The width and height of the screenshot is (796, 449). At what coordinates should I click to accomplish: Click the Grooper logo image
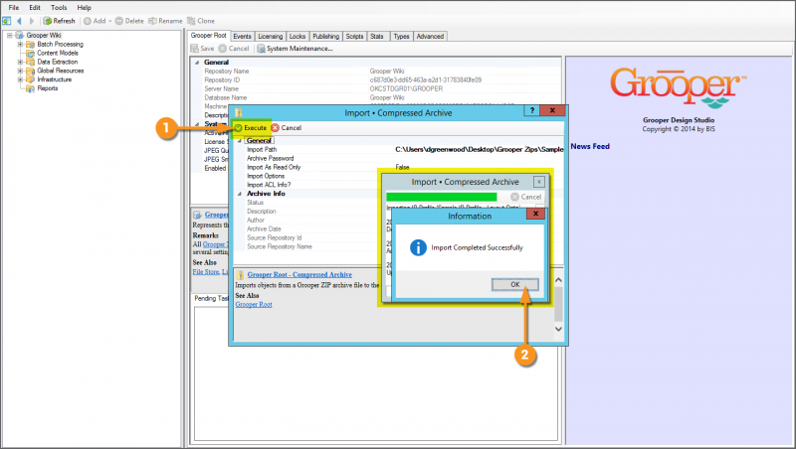[679, 87]
